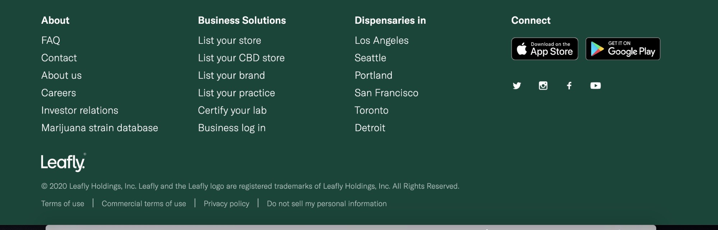The image size is (718, 230).
Task: Open the Facebook social icon
Action: [x=569, y=86]
